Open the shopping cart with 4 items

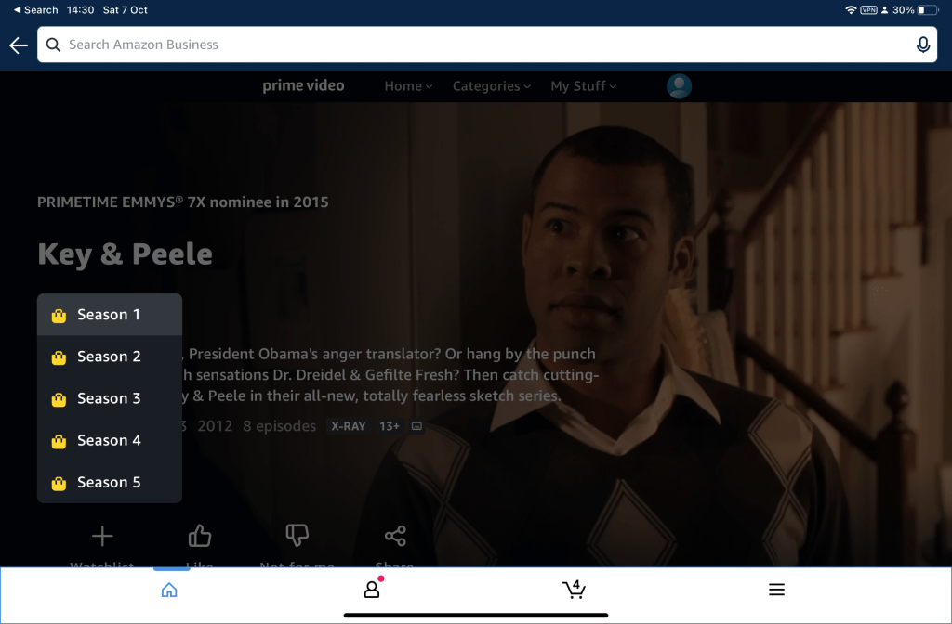pos(574,589)
